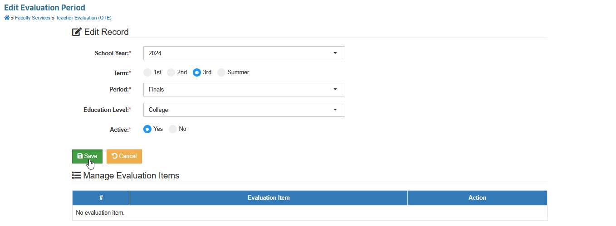Image resolution: width=616 pixels, height=226 pixels.
Task: Click the Cancel button
Action: point(124,156)
